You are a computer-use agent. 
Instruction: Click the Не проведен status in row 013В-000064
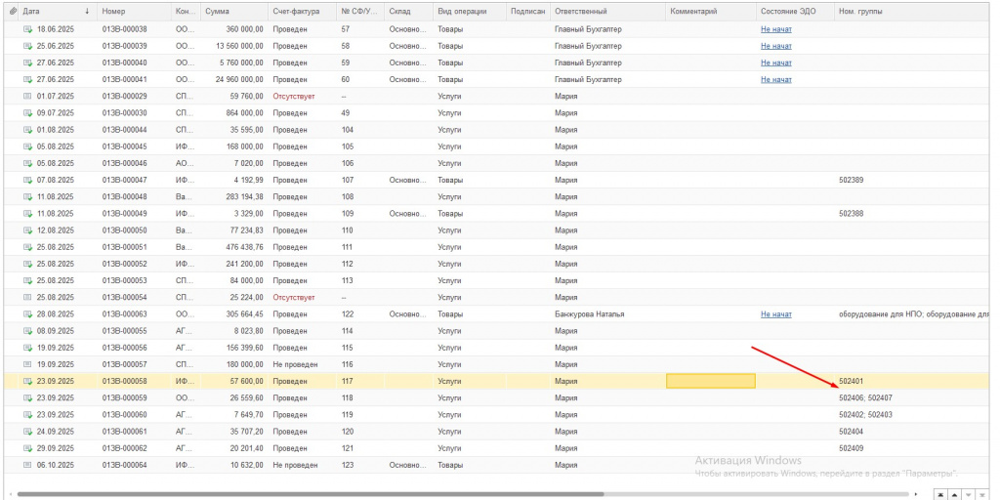click(x=295, y=465)
